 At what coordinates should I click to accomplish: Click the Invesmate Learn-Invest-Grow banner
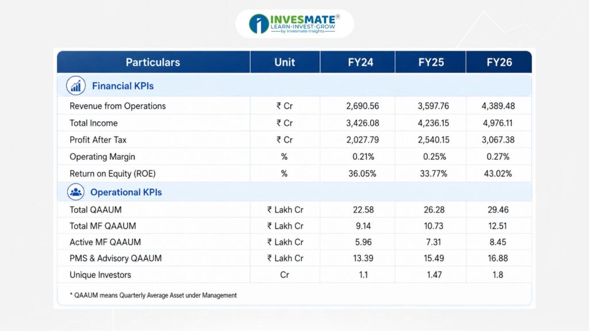294,24
